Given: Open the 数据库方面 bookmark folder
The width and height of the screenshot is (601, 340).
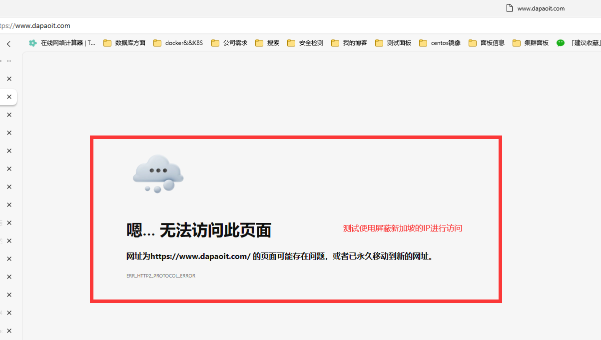Looking at the screenshot, I should 124,43.
